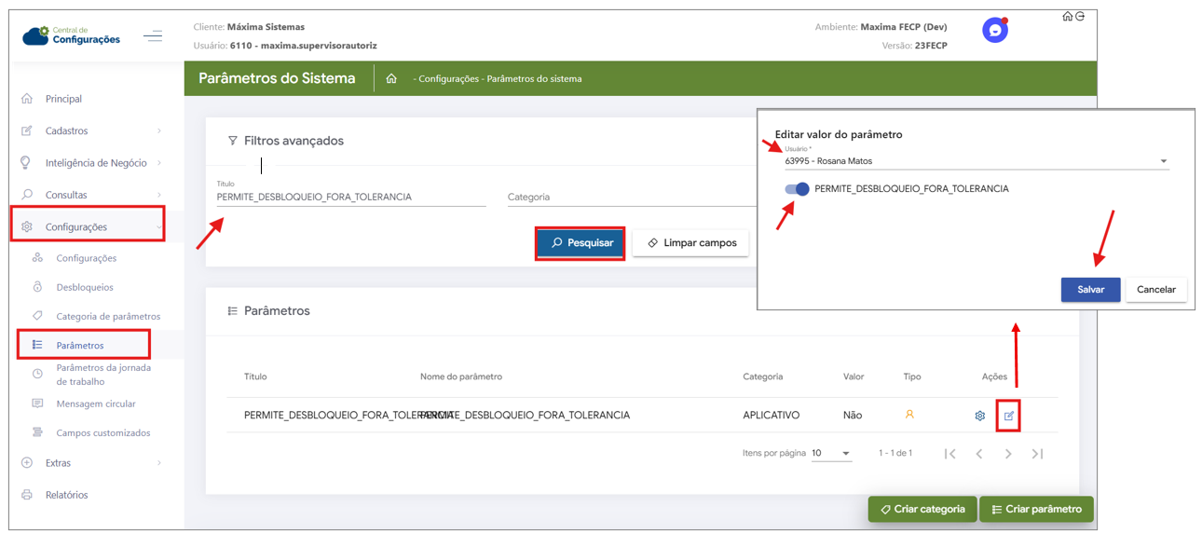
Task: Go to first page of results
Action: 950,454
